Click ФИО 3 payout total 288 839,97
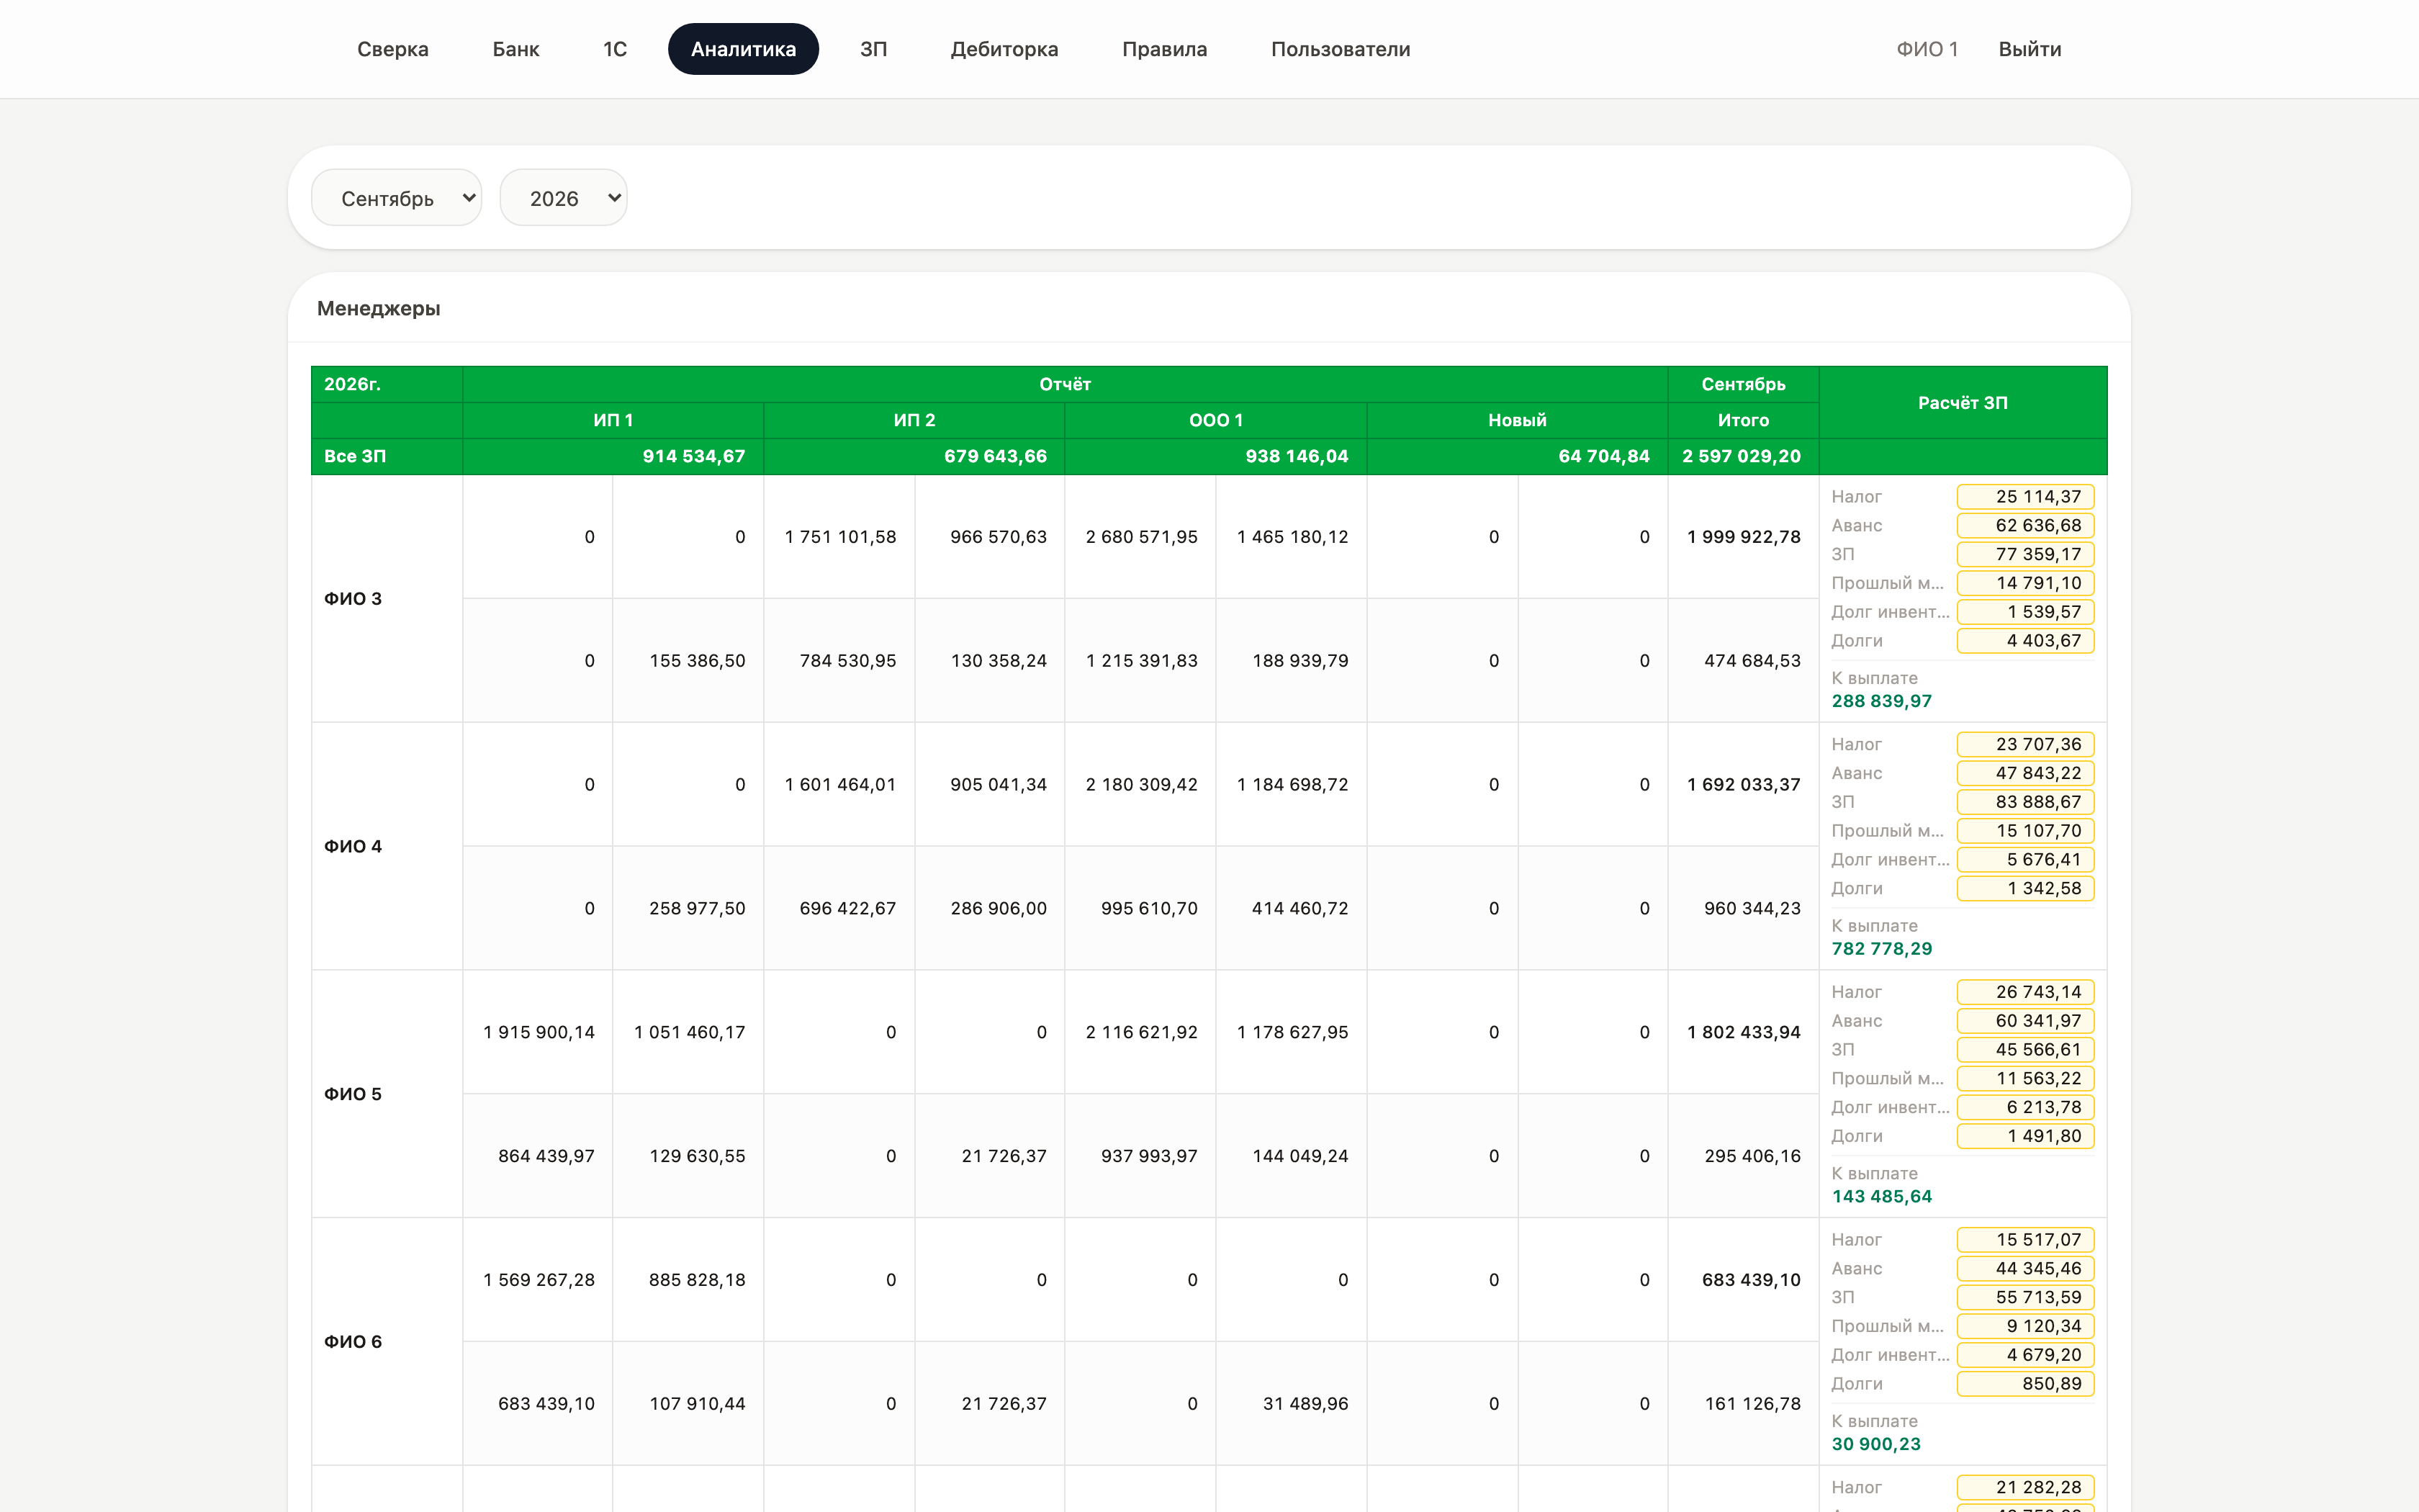Screen dimensions: 2419x1512 [x=1881, y=701]
